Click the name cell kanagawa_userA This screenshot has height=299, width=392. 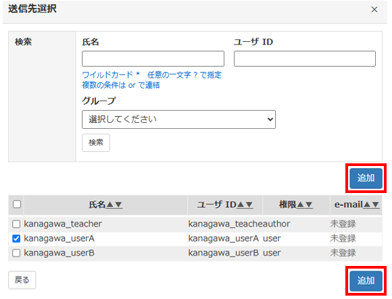[59, 239]
